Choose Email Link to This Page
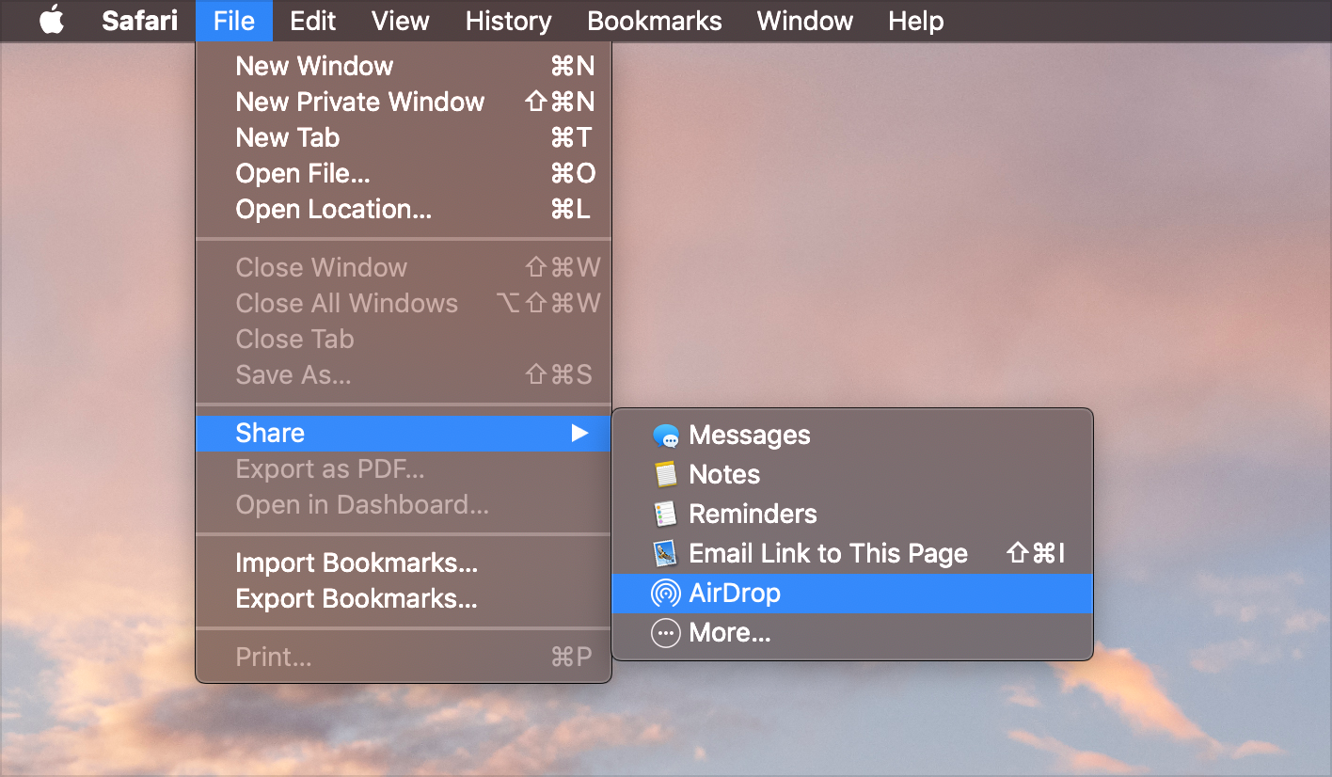This screenshot has width=1332, height=777. pyautogui.click(x=828, y=553)
